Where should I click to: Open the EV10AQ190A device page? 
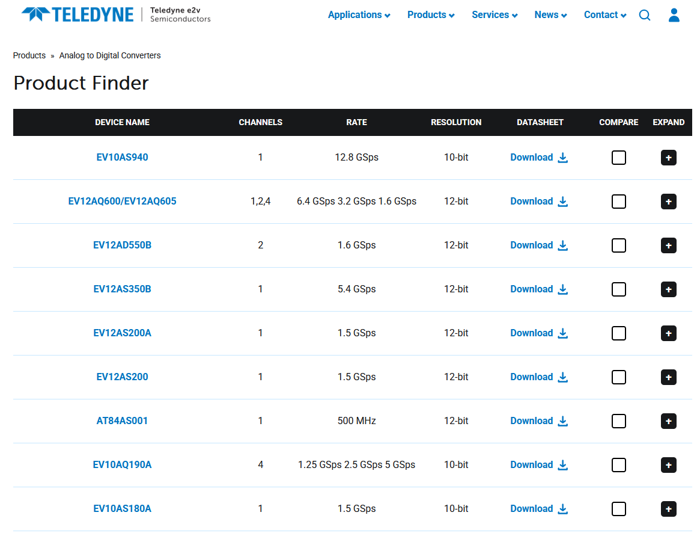click(123, 464)
